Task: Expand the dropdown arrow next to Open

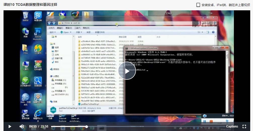Action: [x=71, y=32]
